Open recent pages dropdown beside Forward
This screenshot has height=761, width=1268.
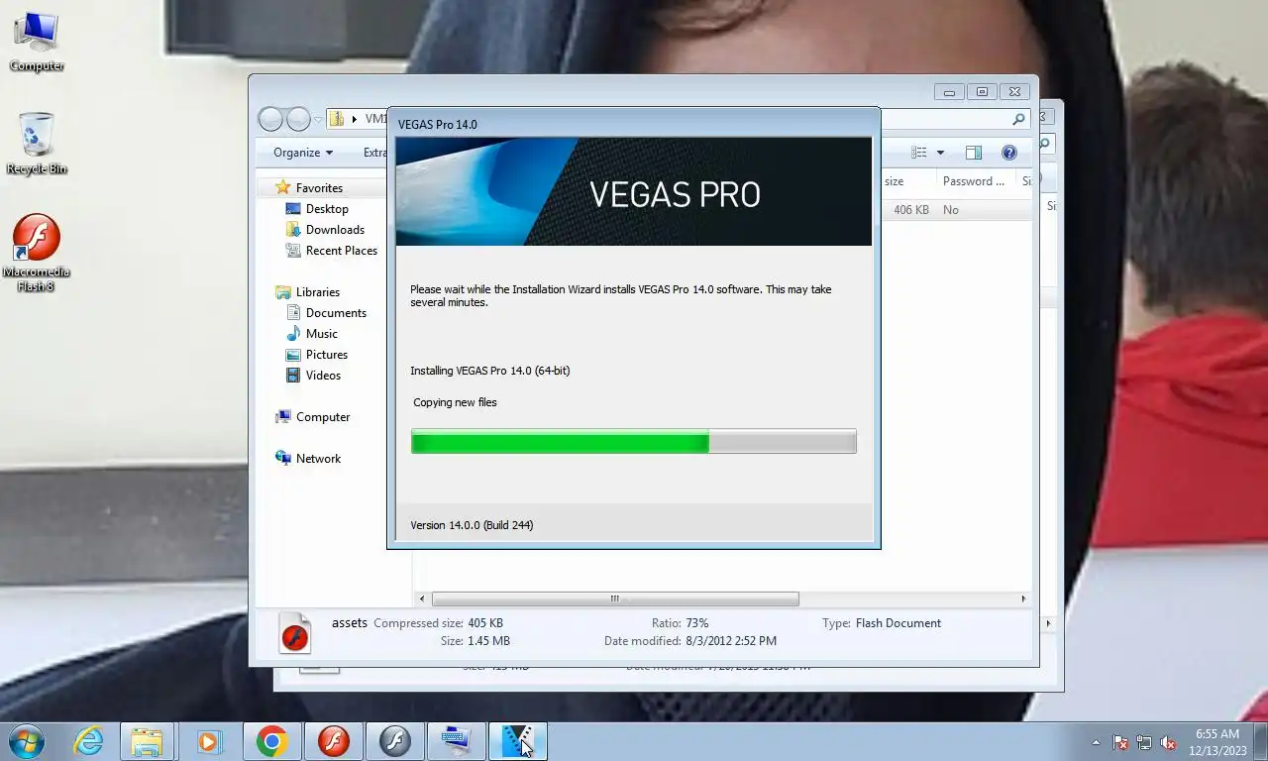[318, 120]
